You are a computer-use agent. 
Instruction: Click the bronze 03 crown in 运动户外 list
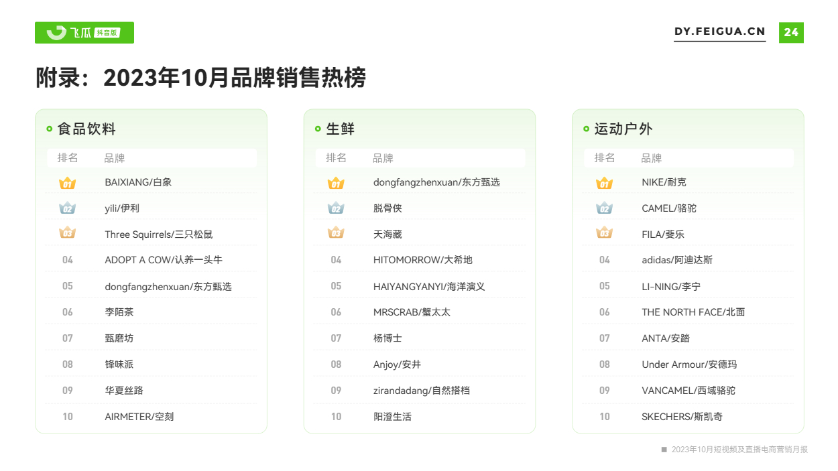click(x=604, y=234)
